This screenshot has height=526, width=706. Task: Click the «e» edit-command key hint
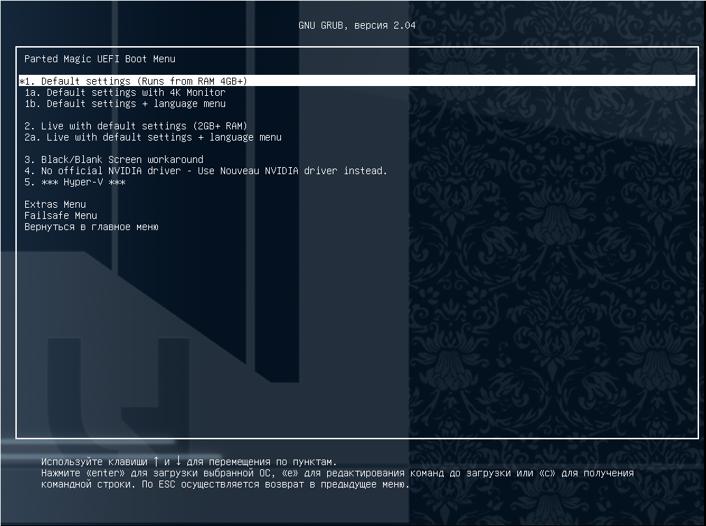289,473
